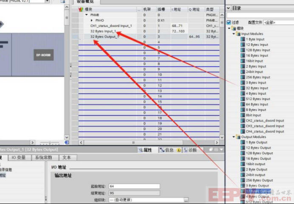Click the 64 Bytes Input module icon
The image size is (294, 204).
(x=243, y=105)
